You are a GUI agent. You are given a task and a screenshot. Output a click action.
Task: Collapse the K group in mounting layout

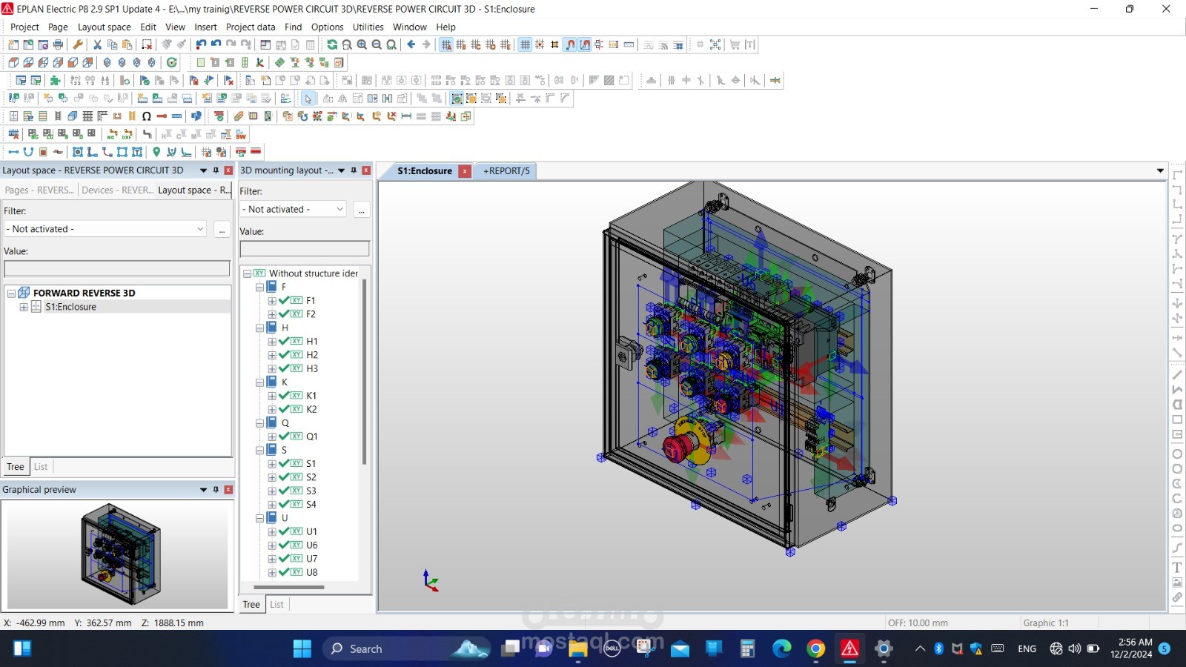click(259, 382)
